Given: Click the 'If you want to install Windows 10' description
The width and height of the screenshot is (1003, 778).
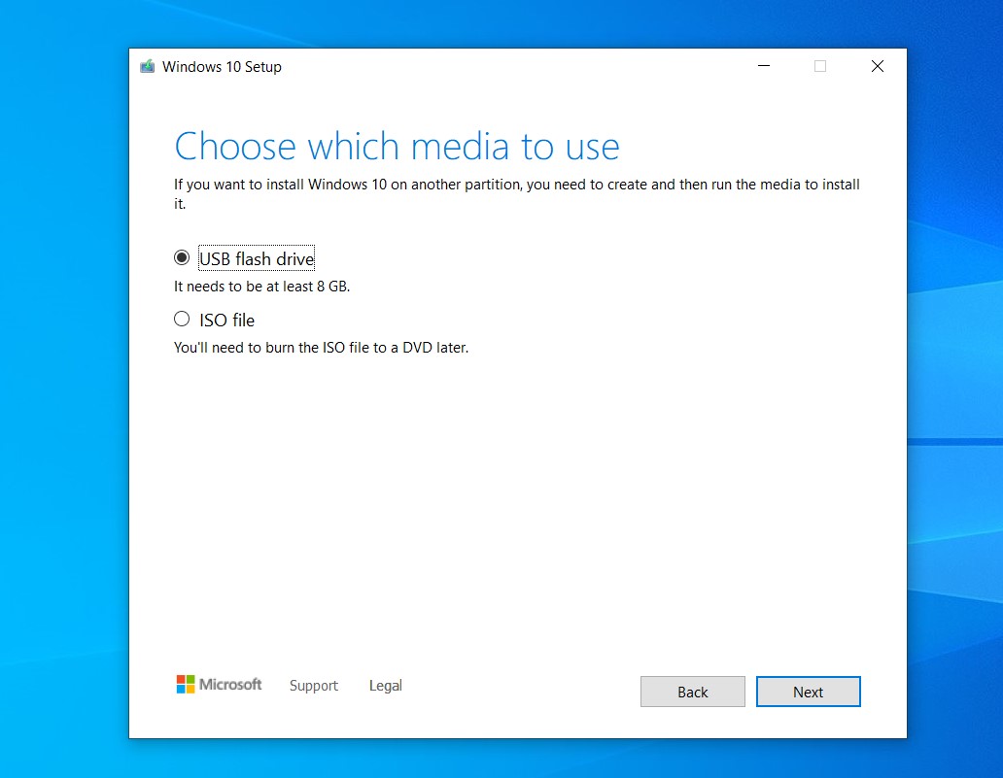Looking at the screenshot, I should tap(517, 193).
